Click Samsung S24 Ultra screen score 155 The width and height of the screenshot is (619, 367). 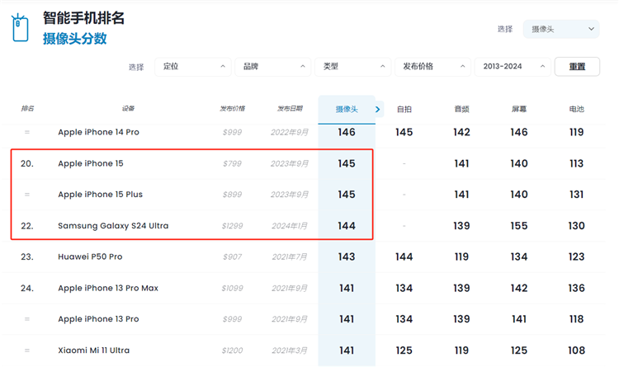[519, 226]
